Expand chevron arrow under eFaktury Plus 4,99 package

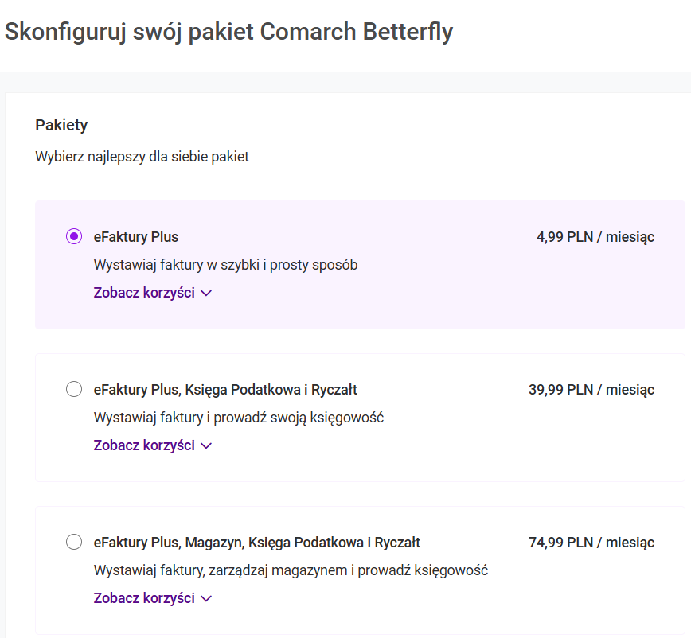[207, 293]
